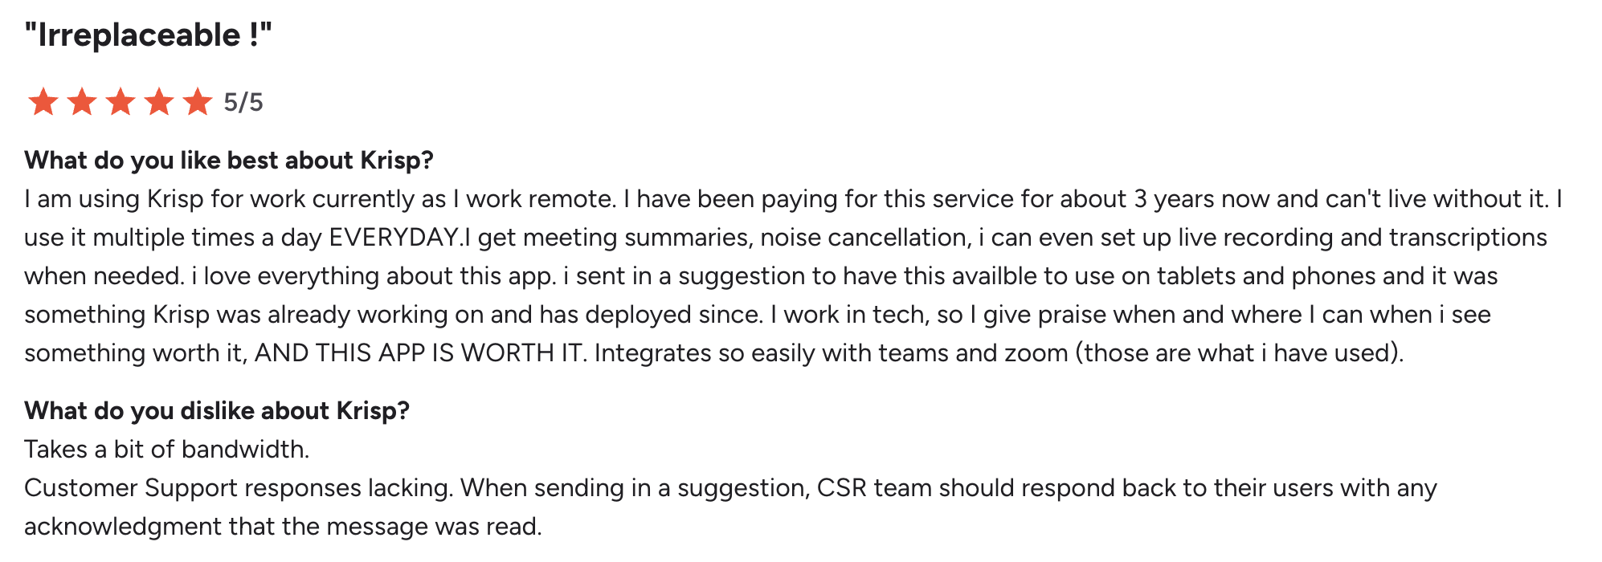
Task: Click the fourth rating star
Action: [158, 103]
